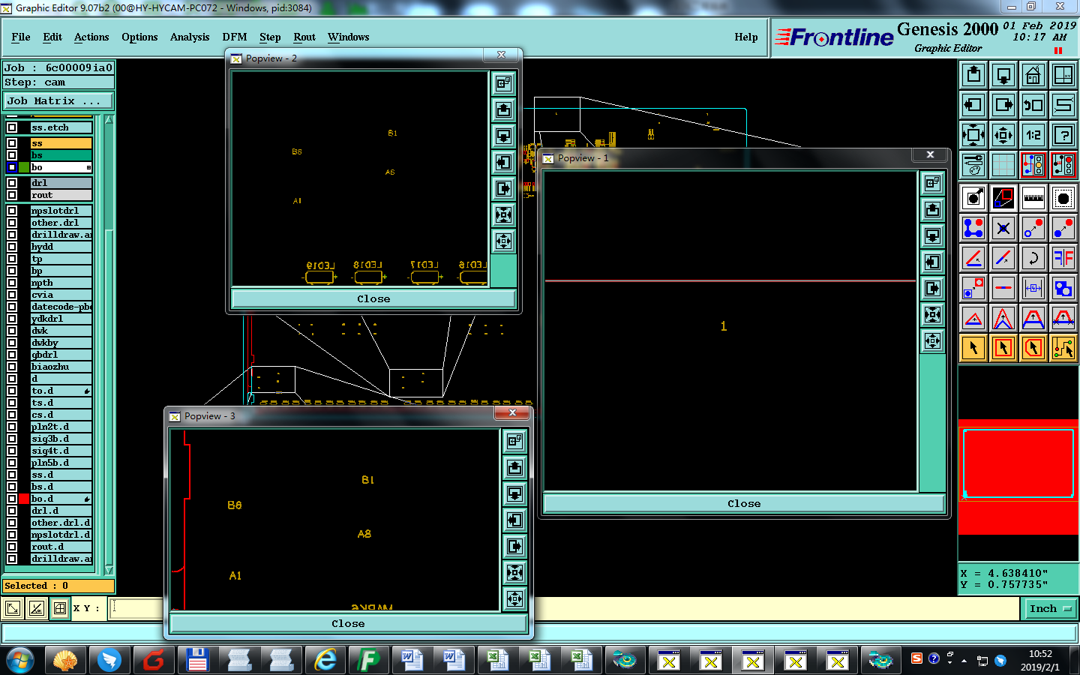Click zoom in icon in Popview 3
The width and height of the screenshot is (1080, 675).
[515, 572]
